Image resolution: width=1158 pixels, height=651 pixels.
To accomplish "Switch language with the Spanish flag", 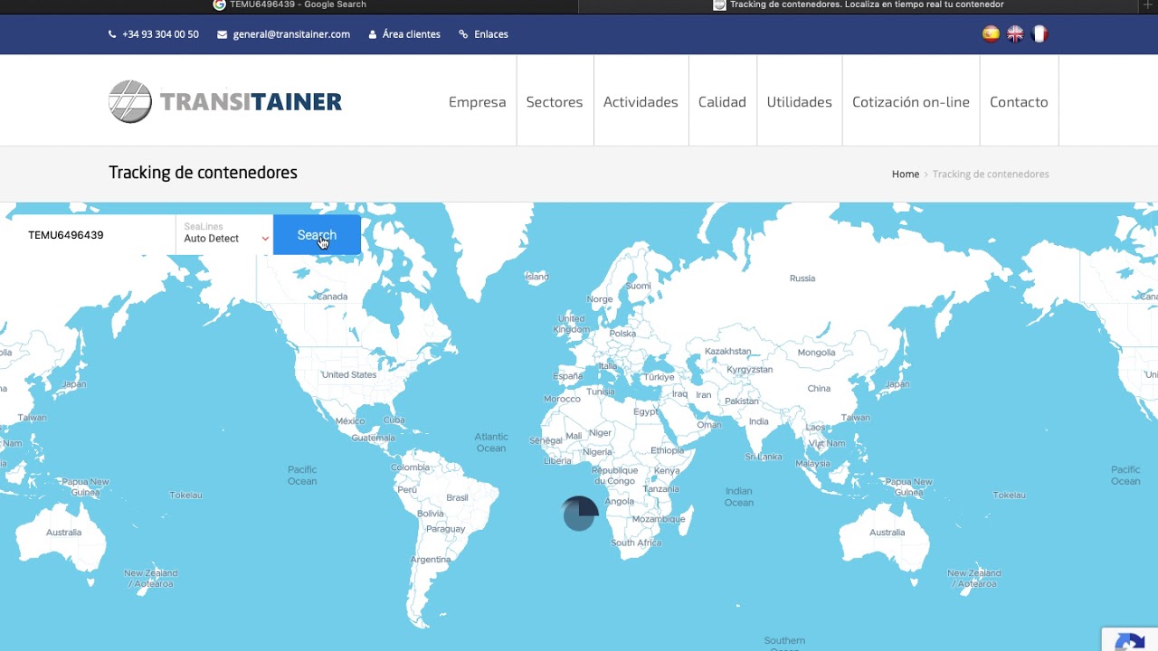I will [992, 34].
